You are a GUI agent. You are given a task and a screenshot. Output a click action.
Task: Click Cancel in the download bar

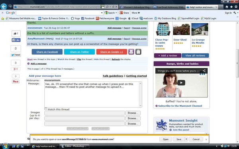196,139
